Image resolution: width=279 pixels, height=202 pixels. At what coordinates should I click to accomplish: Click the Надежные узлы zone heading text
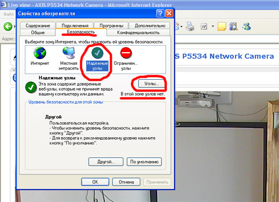[57, 78]
